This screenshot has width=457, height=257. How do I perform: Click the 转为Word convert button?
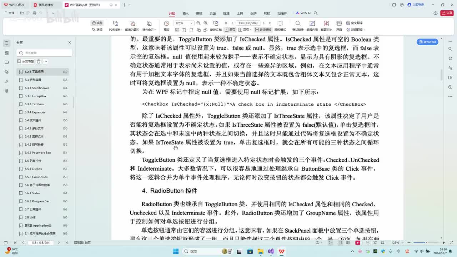click(427, 42)
